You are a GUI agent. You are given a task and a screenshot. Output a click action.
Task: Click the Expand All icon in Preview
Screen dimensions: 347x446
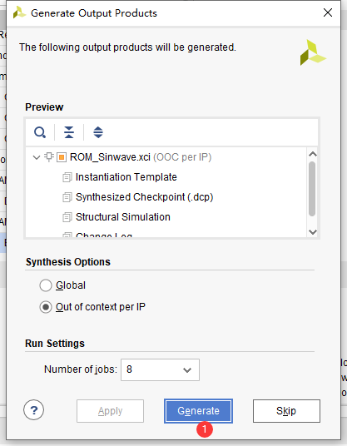tap(98, 132)
